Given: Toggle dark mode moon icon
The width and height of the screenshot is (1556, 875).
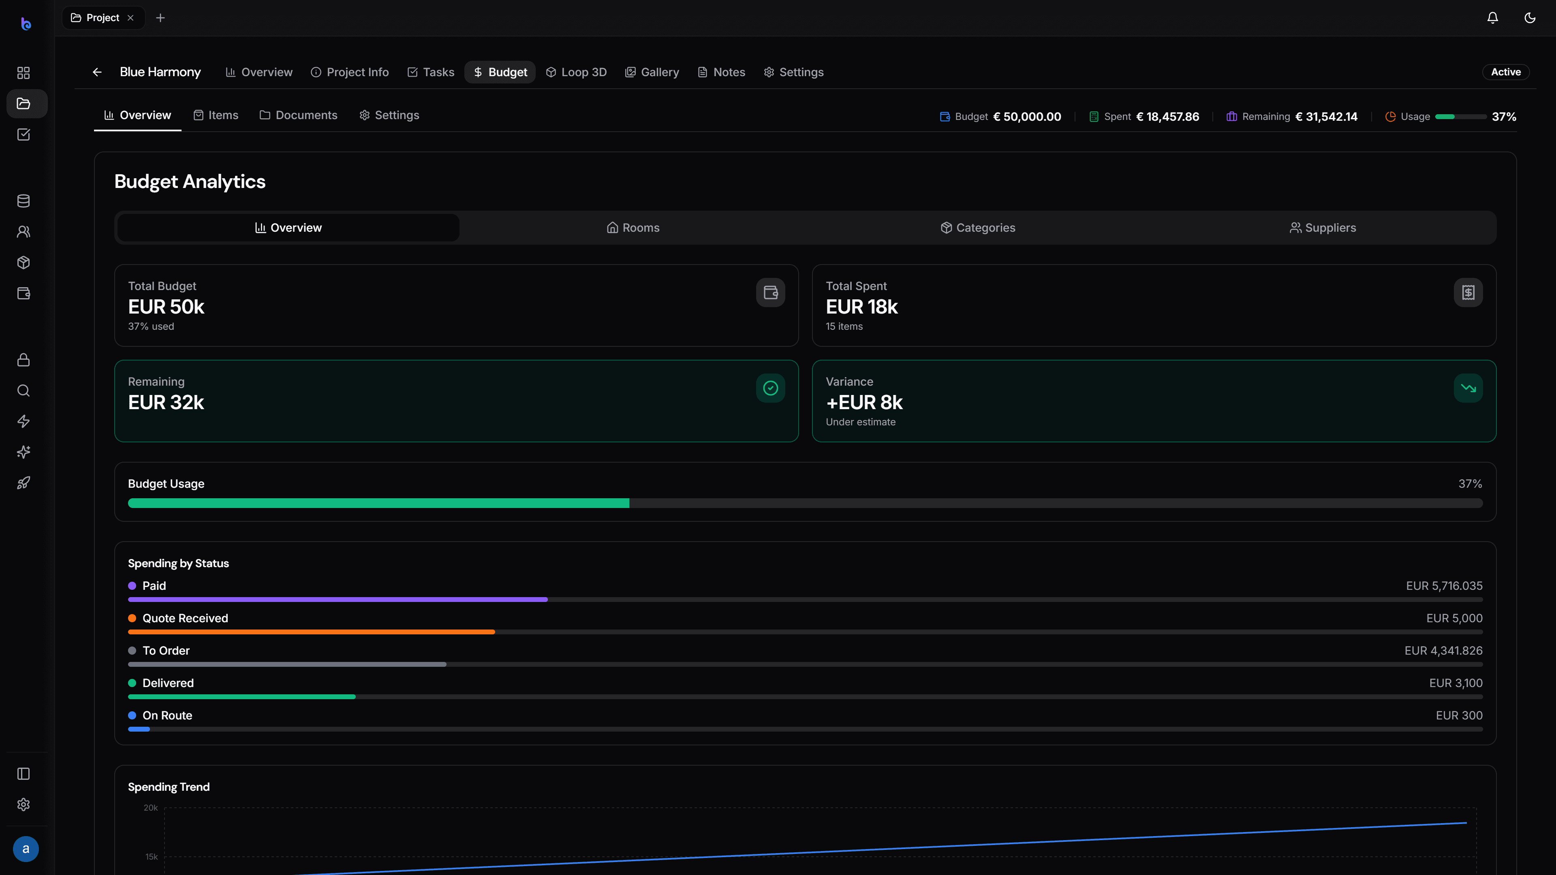Looking at the screenshot, I should pyautogui.click(x=1530, y=18).
